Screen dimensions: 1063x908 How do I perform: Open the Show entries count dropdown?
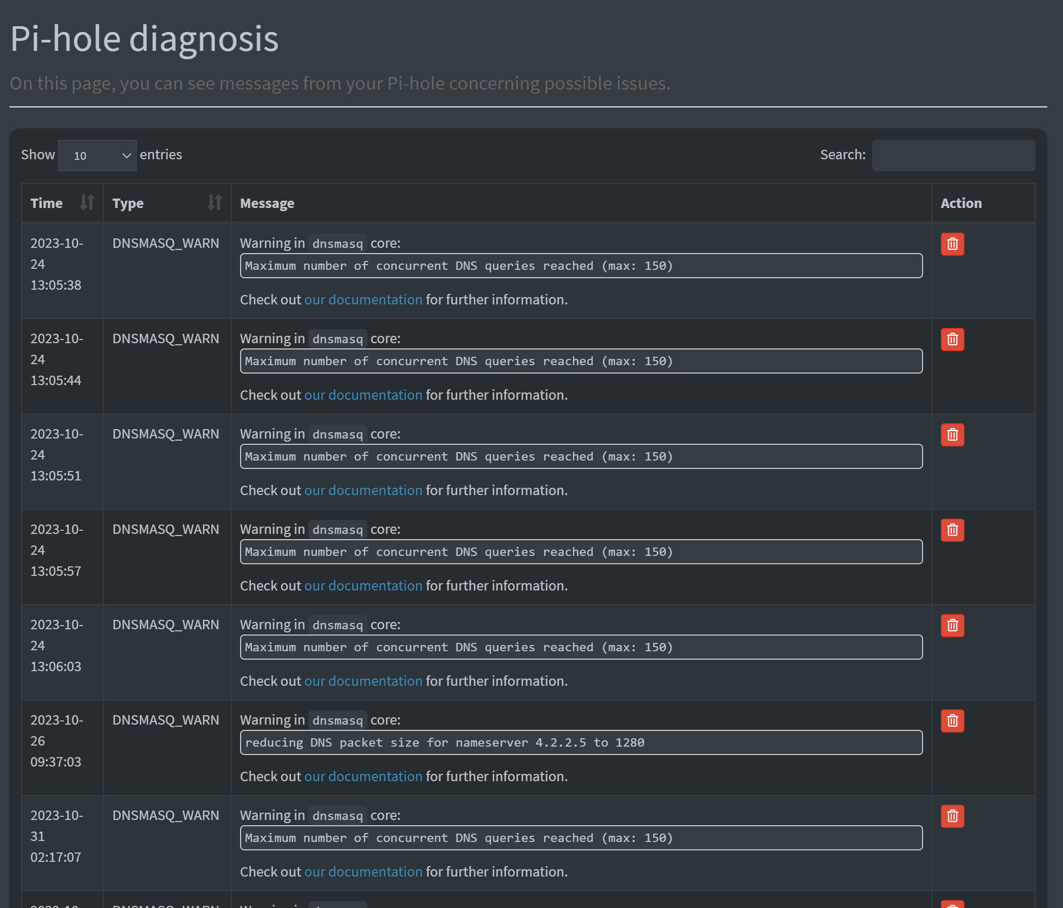click(x=97, y=156)
